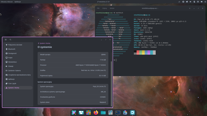Viewport: 207px width, 116px height.
Task: Launch Firefox from the dock
Action: [x=96, y=112]
